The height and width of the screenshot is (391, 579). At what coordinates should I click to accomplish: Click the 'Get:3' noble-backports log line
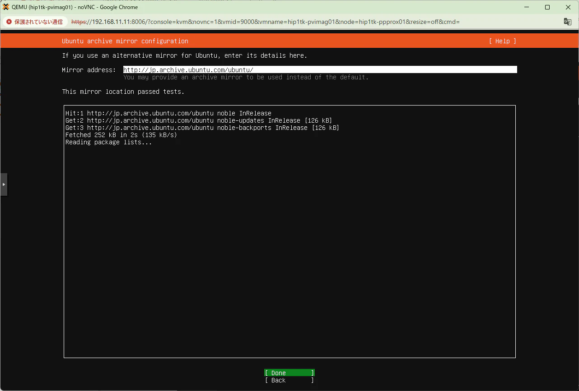202,128
